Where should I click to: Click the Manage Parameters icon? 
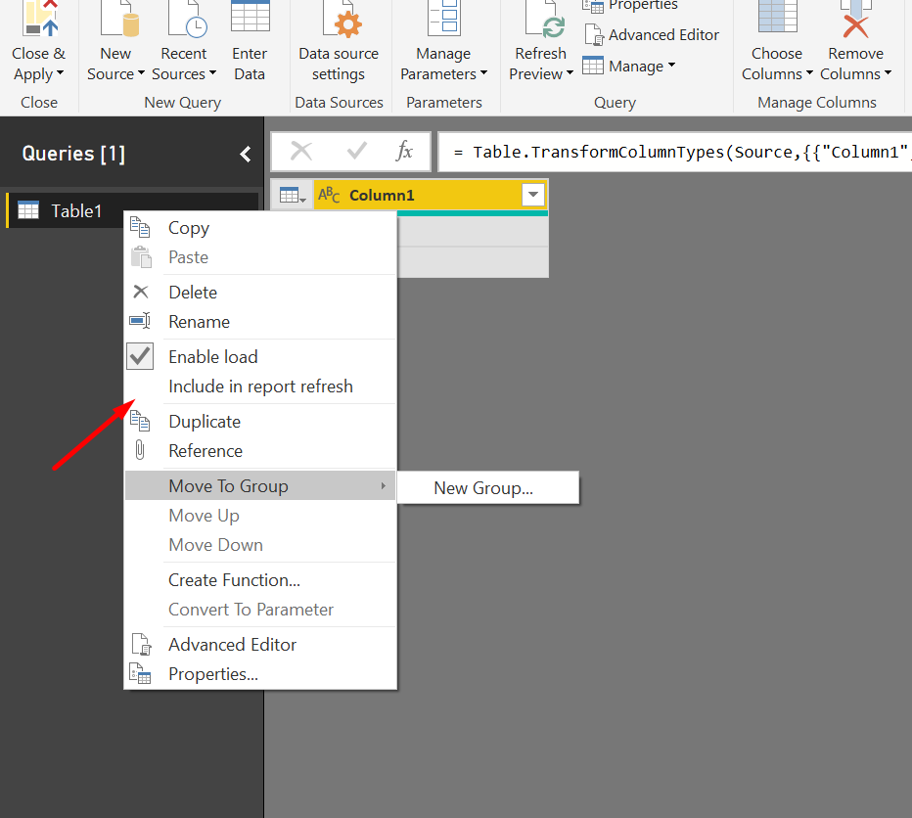[x=444, y=18]
